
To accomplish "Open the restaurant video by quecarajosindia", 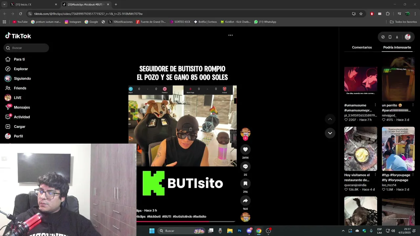I will pyautogui.click(x=361, y=149).
